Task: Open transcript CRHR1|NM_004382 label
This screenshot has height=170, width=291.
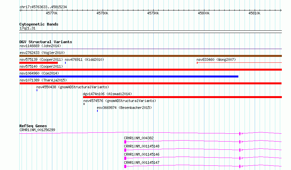Action: (139, 138)
